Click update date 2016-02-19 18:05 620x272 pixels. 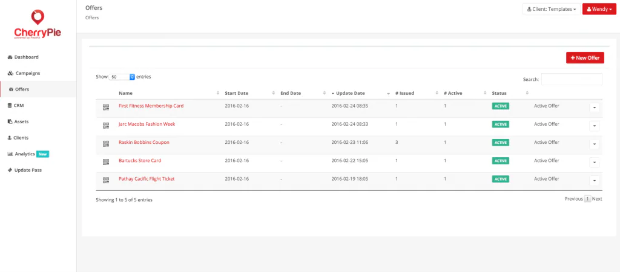349,179
